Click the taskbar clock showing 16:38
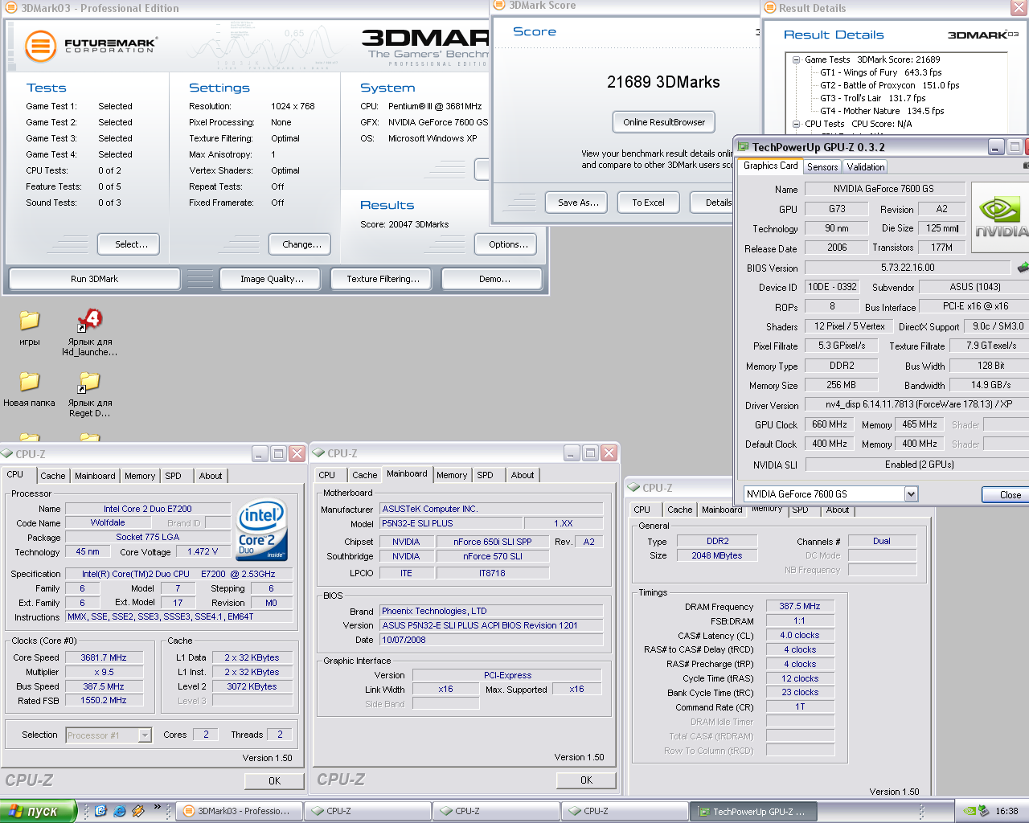This screenshot has width=1029, height=823. tap(1006, 811)
